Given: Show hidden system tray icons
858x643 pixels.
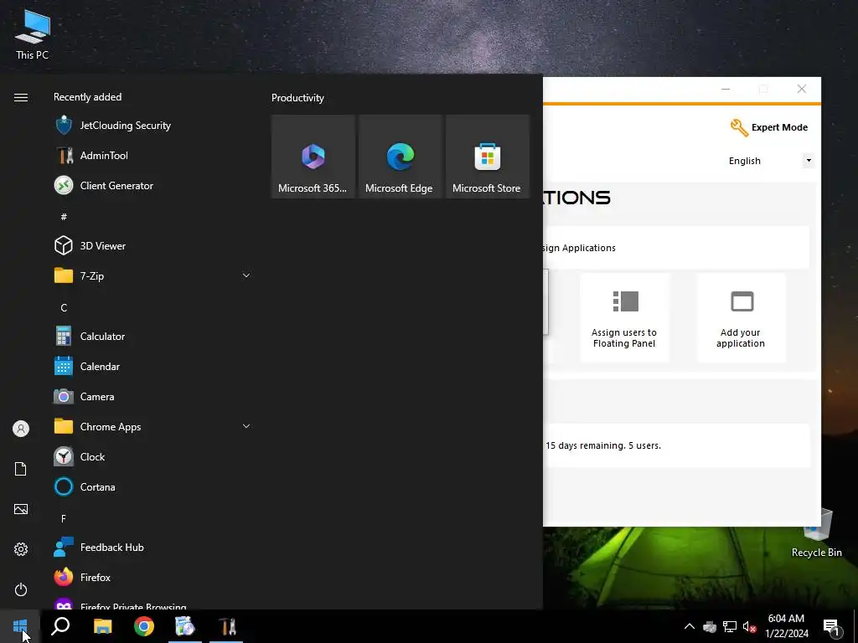Looking at the screenshot, I should pos(690,626).
